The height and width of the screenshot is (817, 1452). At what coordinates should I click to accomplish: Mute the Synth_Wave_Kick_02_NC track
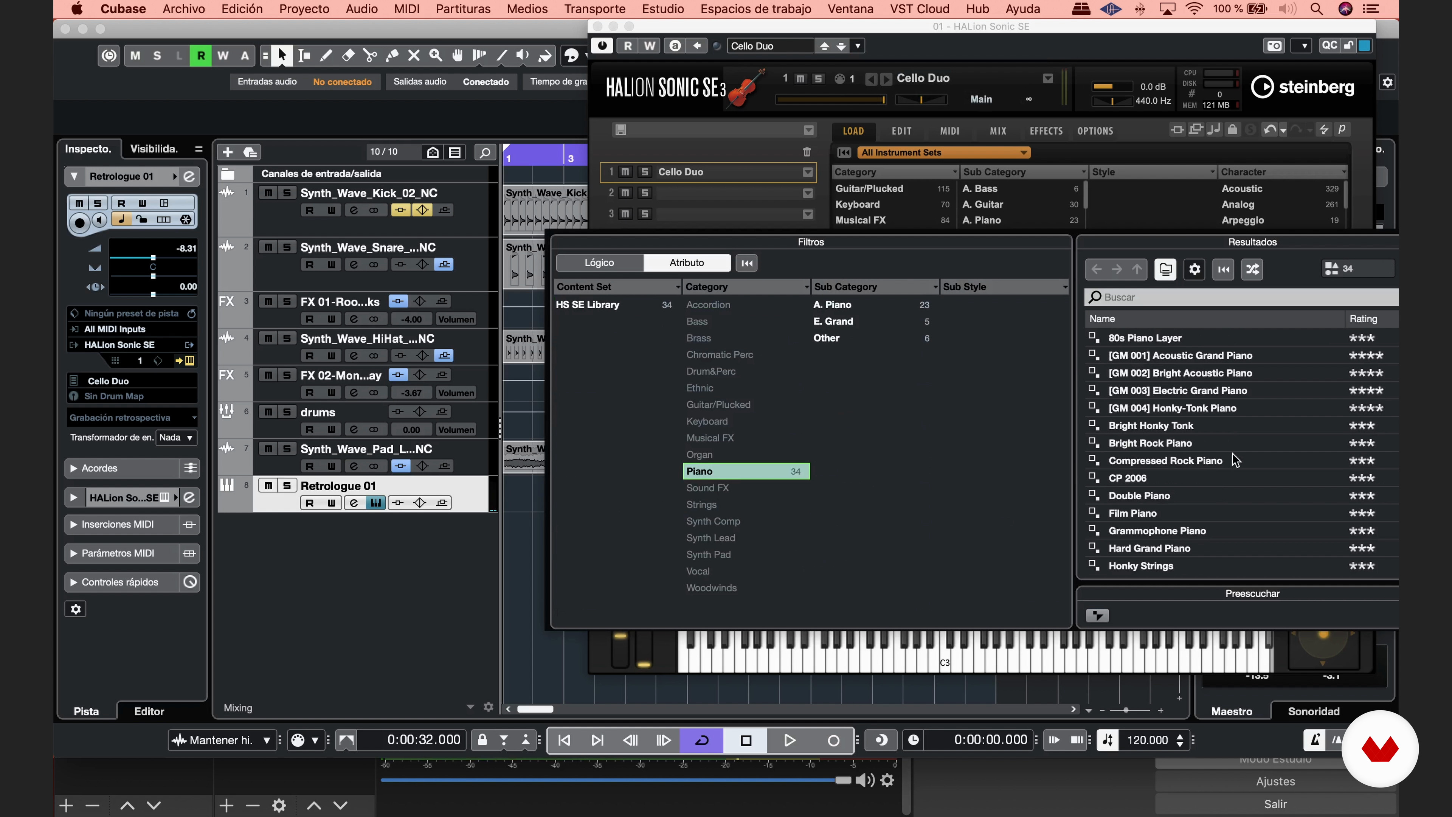click(268, 193)
